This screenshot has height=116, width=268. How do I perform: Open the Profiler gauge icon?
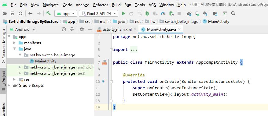tap(163, 13)
